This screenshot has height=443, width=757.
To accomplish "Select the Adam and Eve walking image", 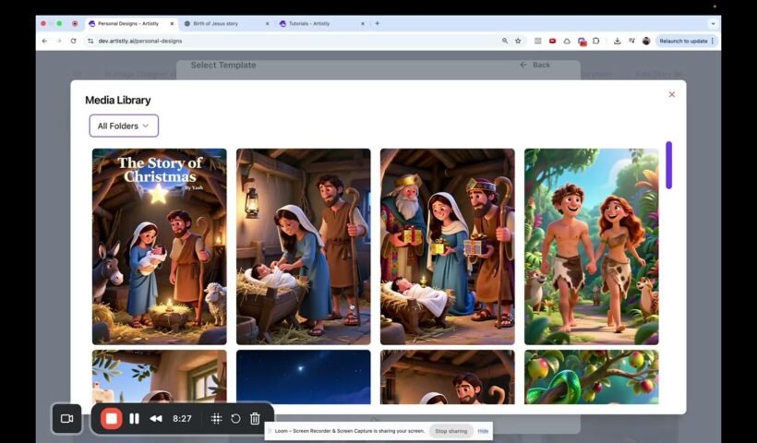I will tap(591, 246).
